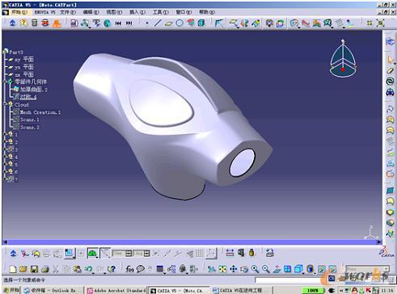The width and height of the screenshot is (397, 294).
Task: Select the line creation tool
Action: click(158, 23)
